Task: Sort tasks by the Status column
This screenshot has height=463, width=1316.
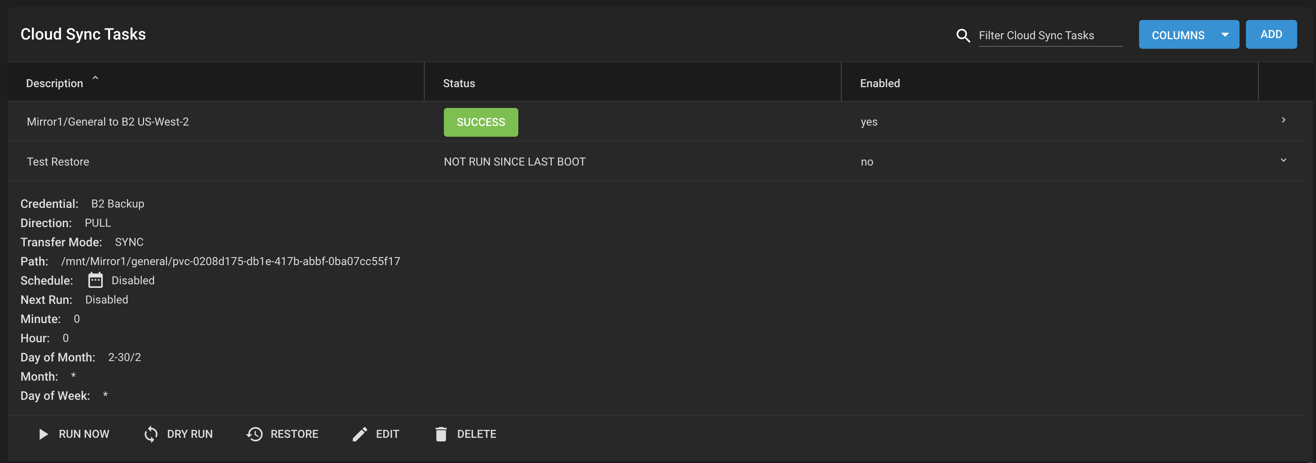Action: tap(458, 83)
